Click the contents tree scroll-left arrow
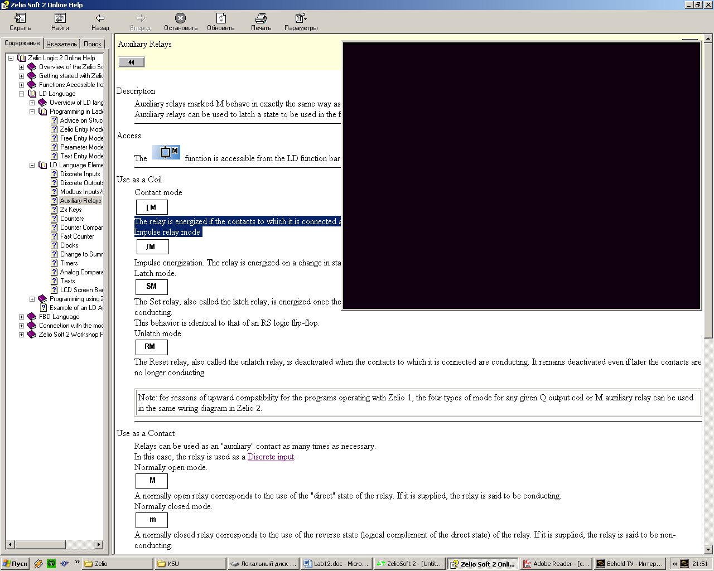Screen dimensions: 714x571 click(x=11, y=544)
